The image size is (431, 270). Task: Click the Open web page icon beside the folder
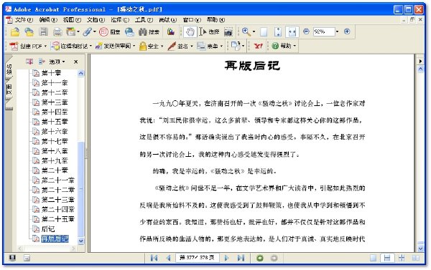[29, 32]
